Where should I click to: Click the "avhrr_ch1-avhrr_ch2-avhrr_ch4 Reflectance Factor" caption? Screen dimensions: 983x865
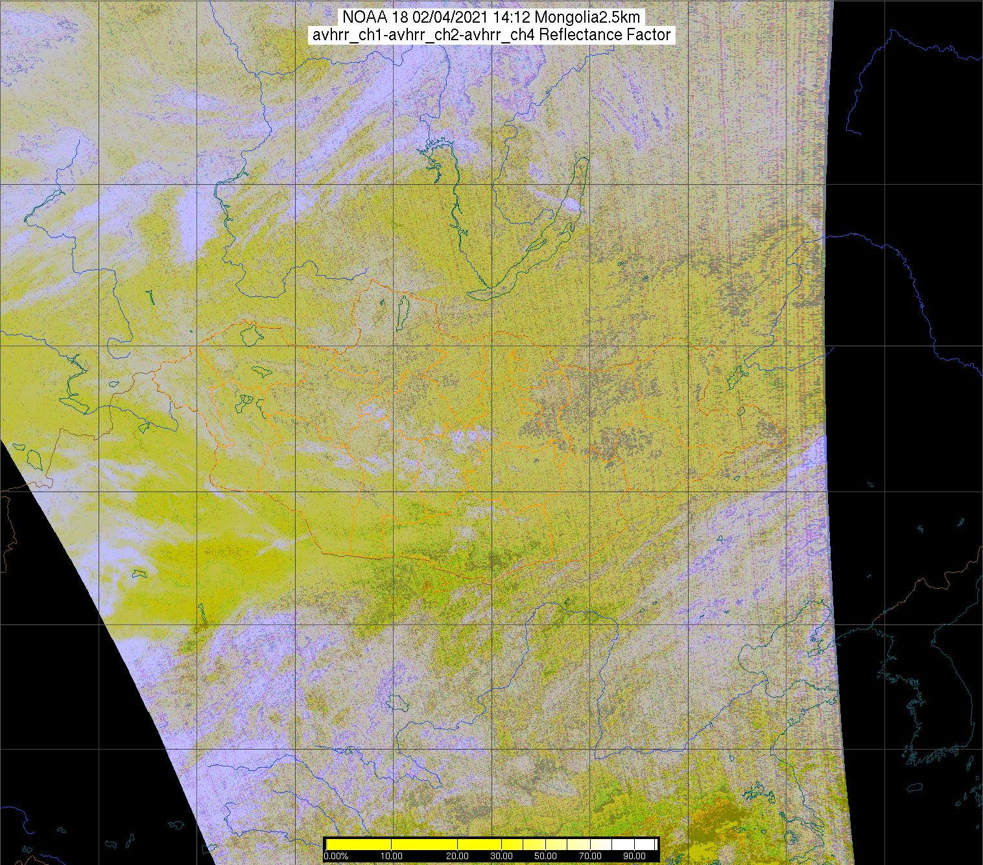point(491,35)
